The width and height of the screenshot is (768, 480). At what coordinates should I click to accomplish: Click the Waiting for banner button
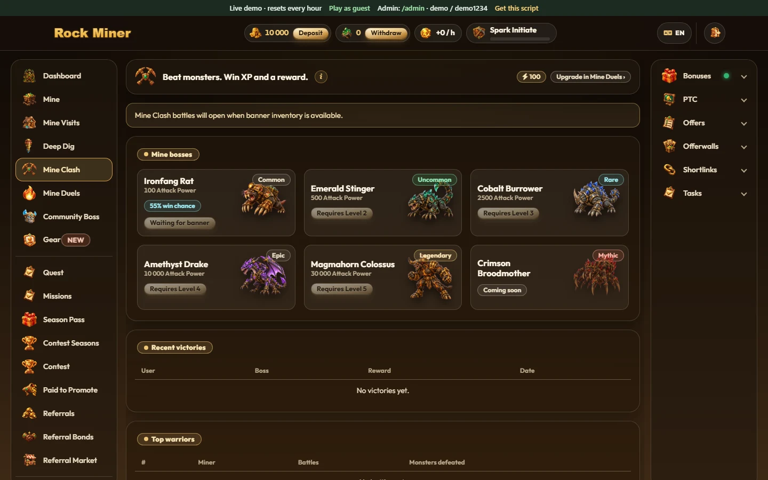(x=179, y=223)
